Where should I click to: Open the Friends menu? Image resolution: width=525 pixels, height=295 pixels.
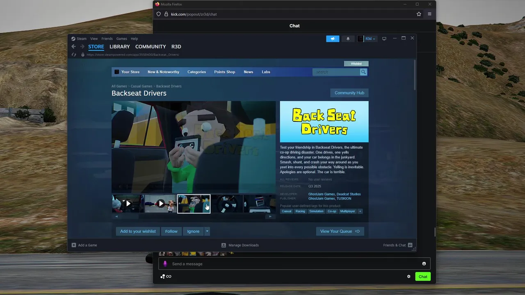(x=107, y=39)
